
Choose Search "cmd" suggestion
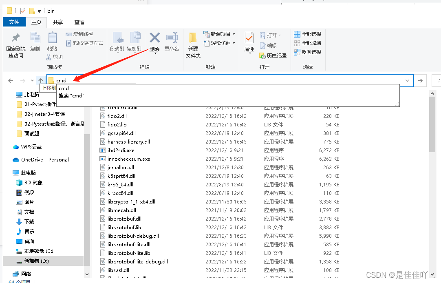(x=228, y=96)
